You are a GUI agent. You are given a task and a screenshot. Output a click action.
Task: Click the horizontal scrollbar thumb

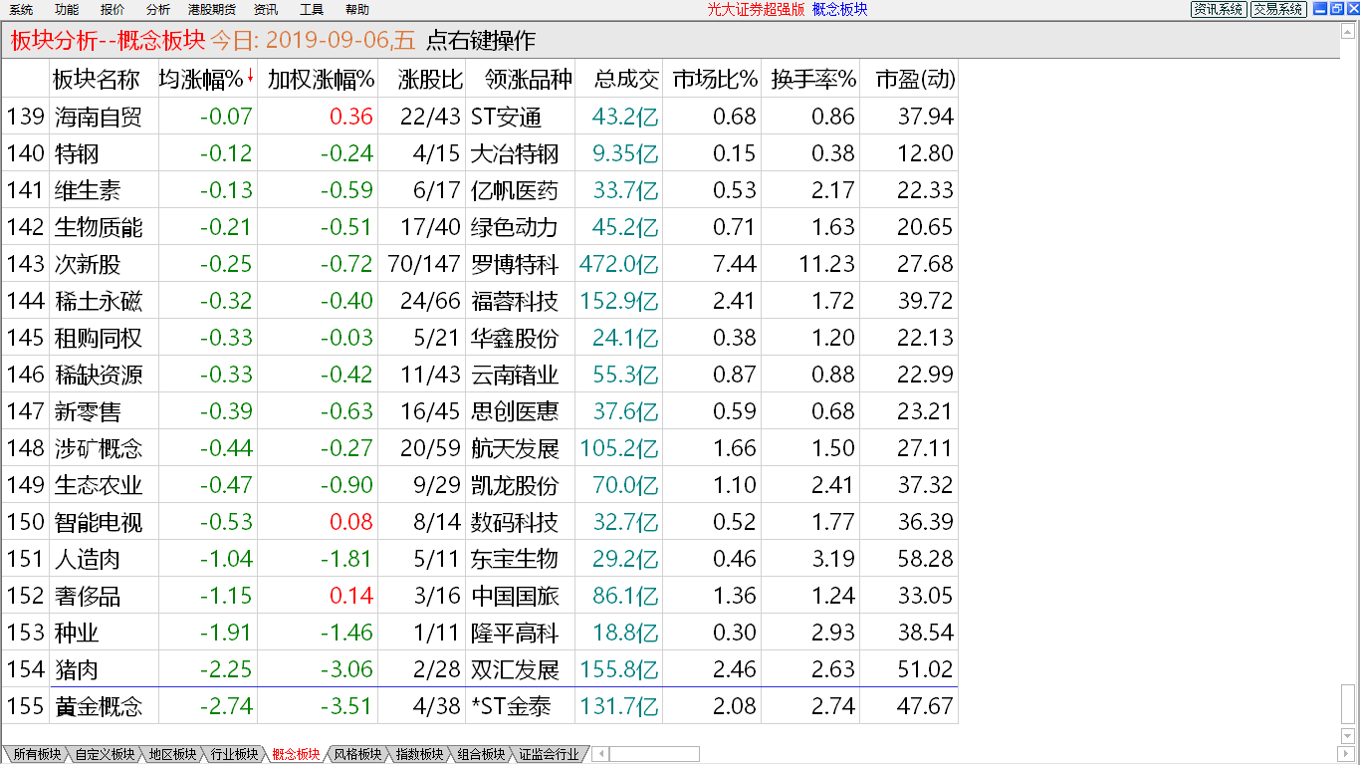[x=653, y=754]
